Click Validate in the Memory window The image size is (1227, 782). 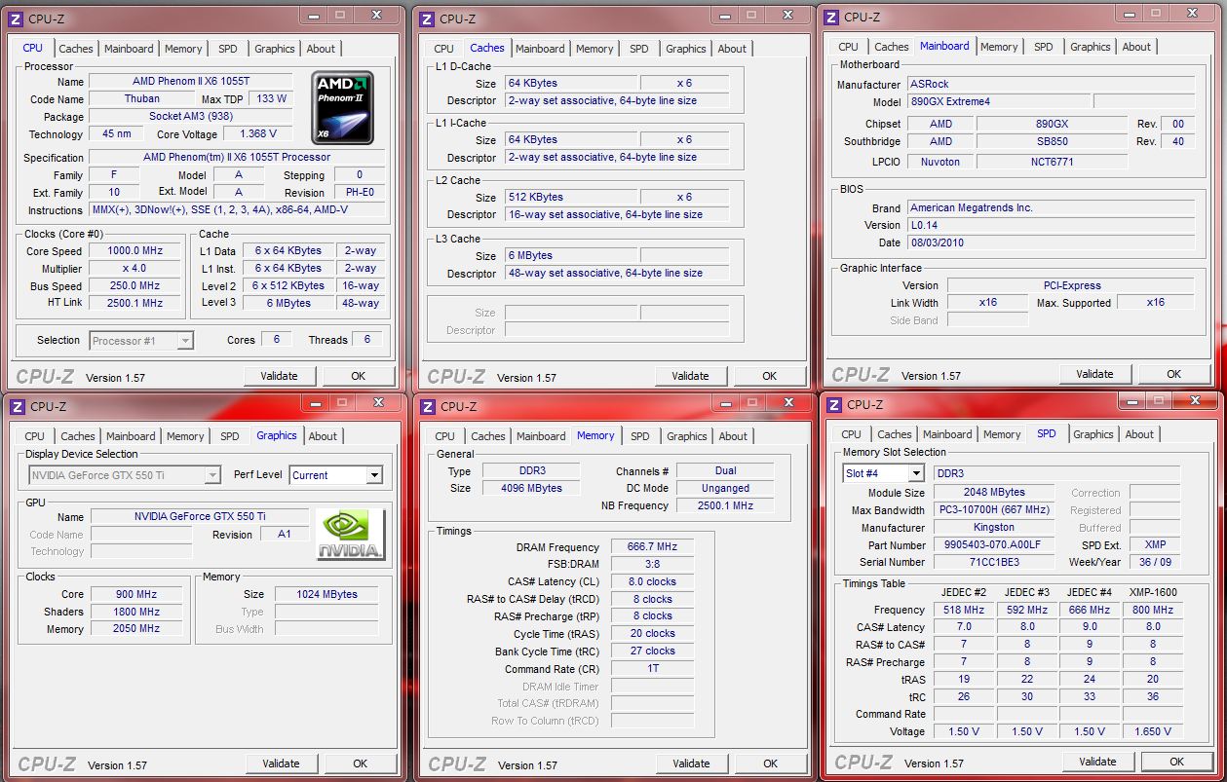[691, 763]
